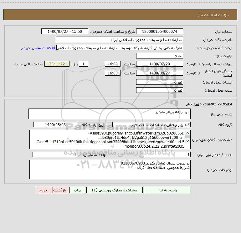This screenshot has width=241, height=233.
Task: Click the 'بازگشت' back button
Action: coord(59,190)
